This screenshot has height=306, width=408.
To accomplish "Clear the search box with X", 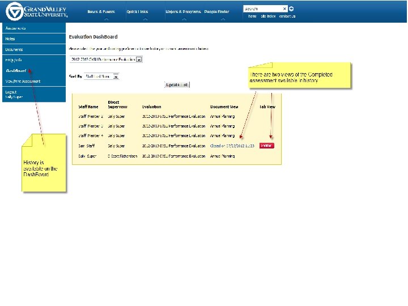I will click(x=284, y=9).
